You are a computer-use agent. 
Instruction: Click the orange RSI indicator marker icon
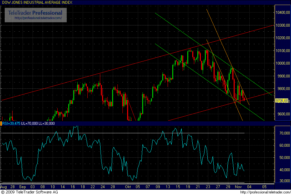pyautogui.click(x=2, y=124)
